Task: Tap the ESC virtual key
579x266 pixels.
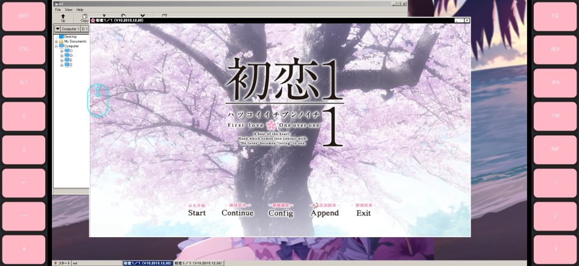Action: coord(555,16)
